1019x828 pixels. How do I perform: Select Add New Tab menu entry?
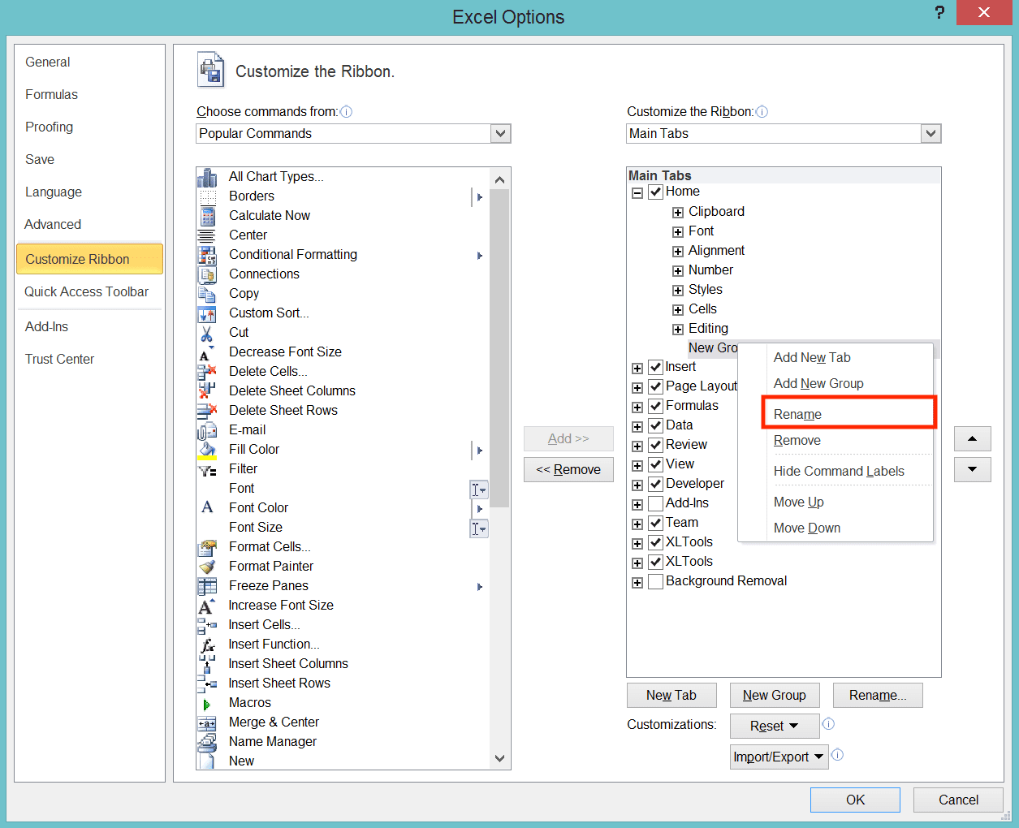835,357
